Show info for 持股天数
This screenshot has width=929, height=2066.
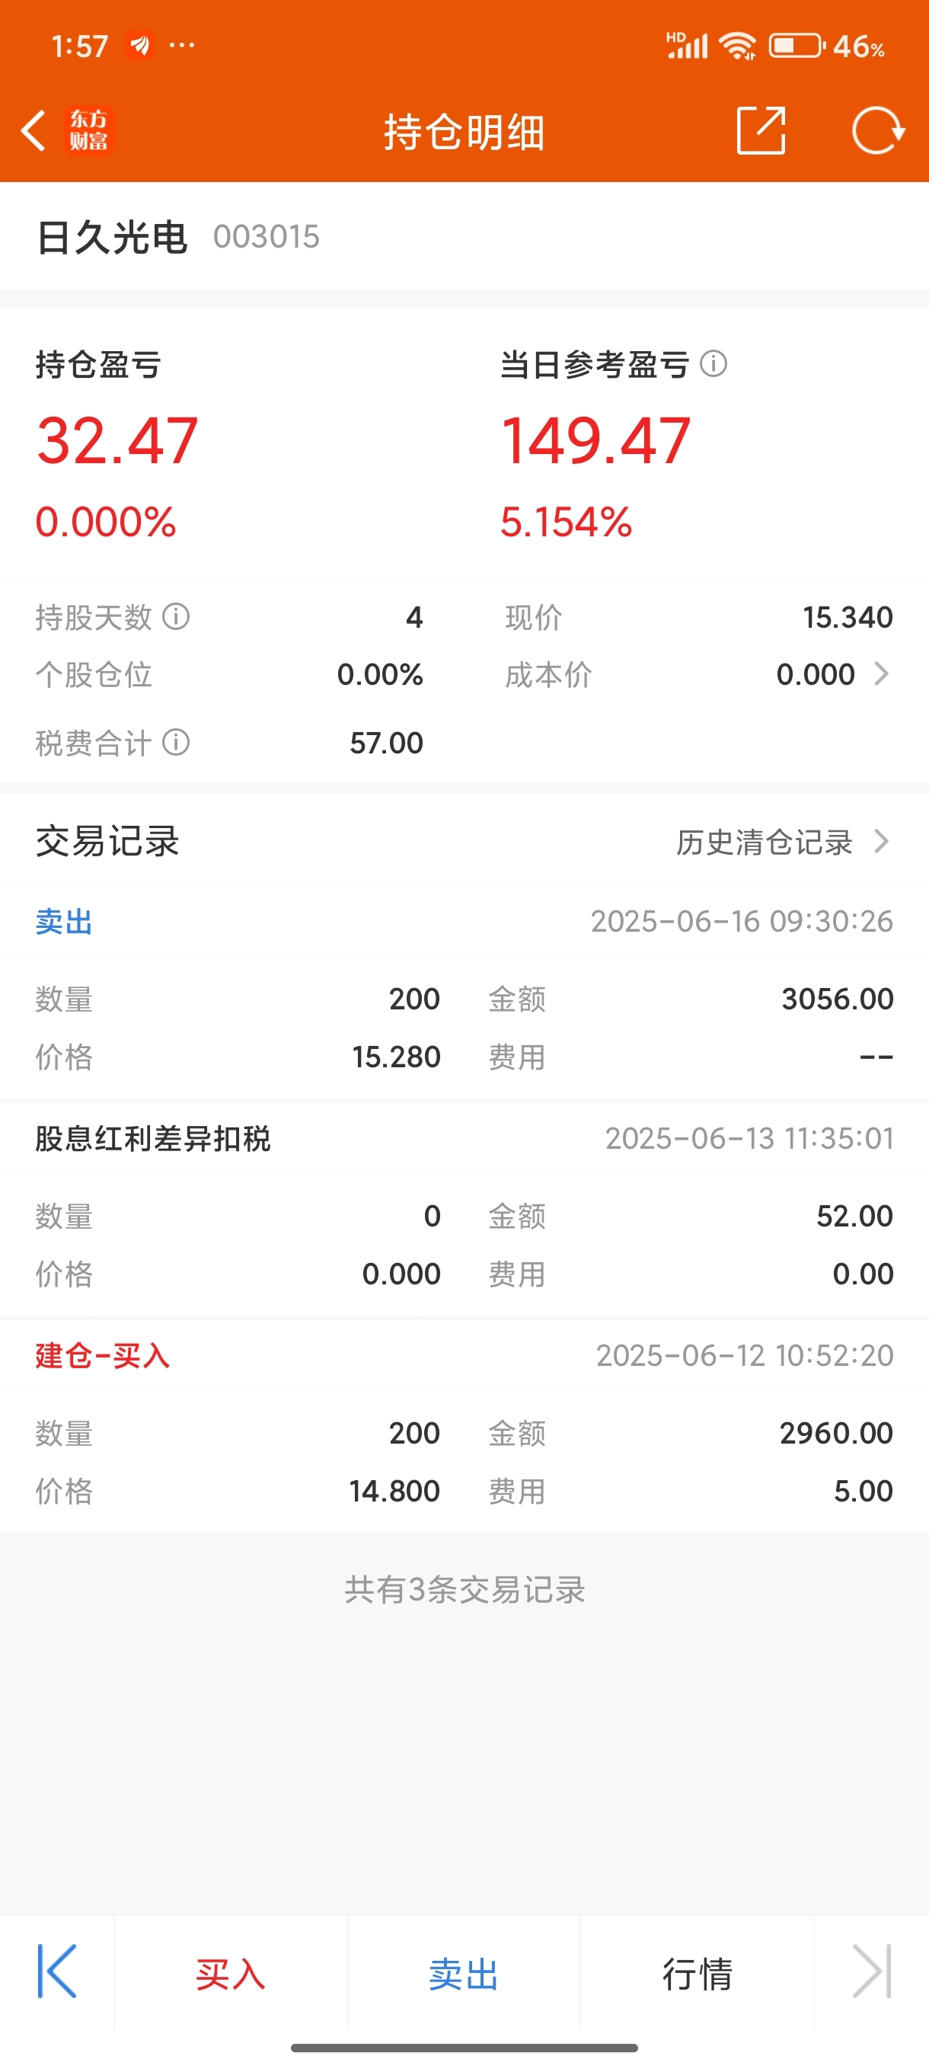pos(177,617)
